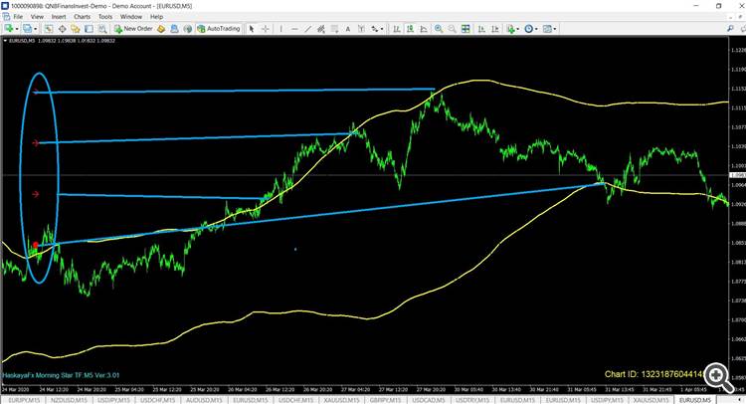This screenshot has width=746, height=404.
Task: Open a new chart window
Action: (9, 29)
